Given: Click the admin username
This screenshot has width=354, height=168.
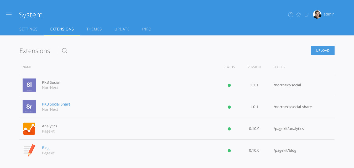Looking at the screenshot, I should [x=329, y=14].
